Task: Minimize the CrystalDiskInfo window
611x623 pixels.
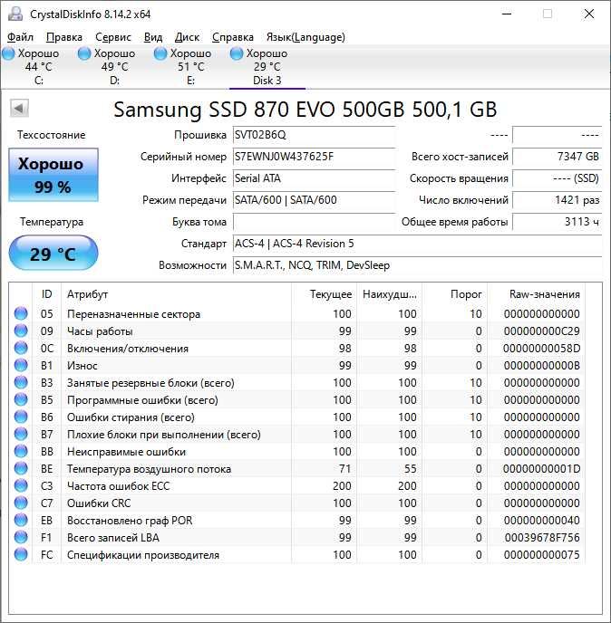Action: pyautogui.click(x=507, y=14)
